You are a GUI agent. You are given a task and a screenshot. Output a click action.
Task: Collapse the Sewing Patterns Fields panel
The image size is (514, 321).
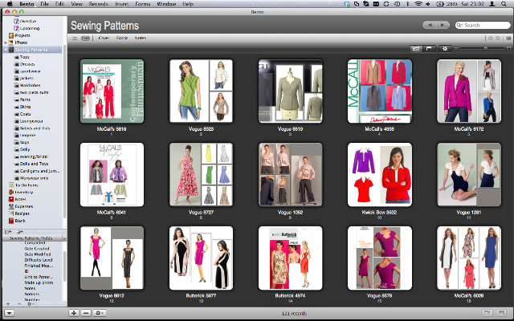click(x=64, y=238)
